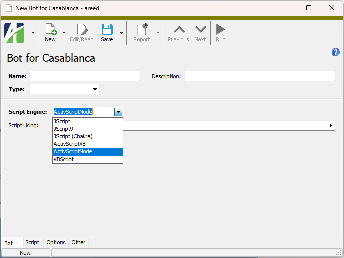Select JScript (Chakra) option
344x258 pixels.
88,136
